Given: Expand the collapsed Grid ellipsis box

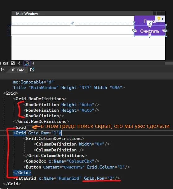Looking at the screenshot, I should pos(30,128).
